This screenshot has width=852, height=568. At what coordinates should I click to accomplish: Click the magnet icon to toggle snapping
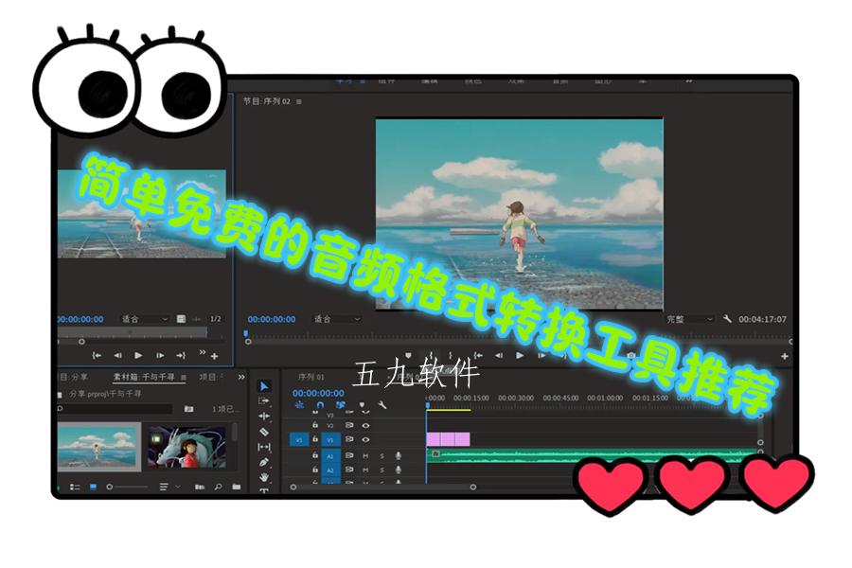click(x=320, y=405)
